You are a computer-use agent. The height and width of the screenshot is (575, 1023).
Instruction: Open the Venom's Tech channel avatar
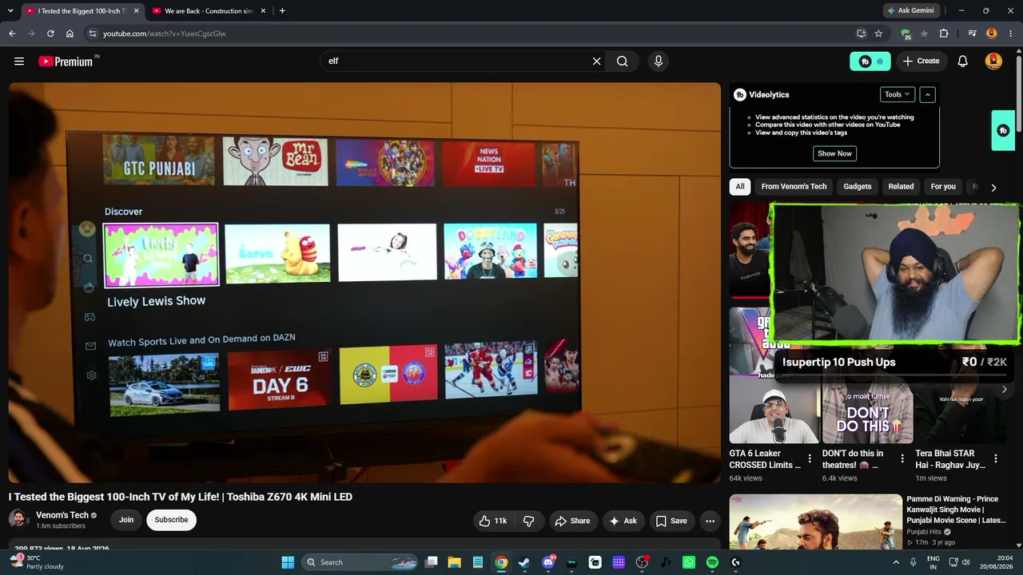18,519
